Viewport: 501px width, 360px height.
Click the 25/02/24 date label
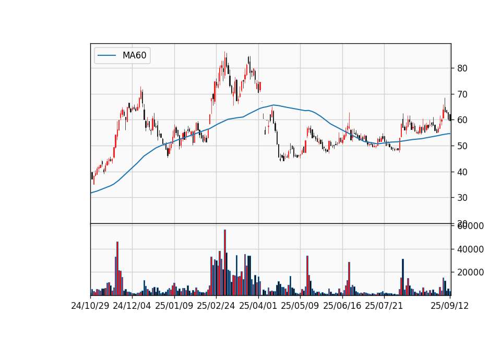tap(216, 306)
